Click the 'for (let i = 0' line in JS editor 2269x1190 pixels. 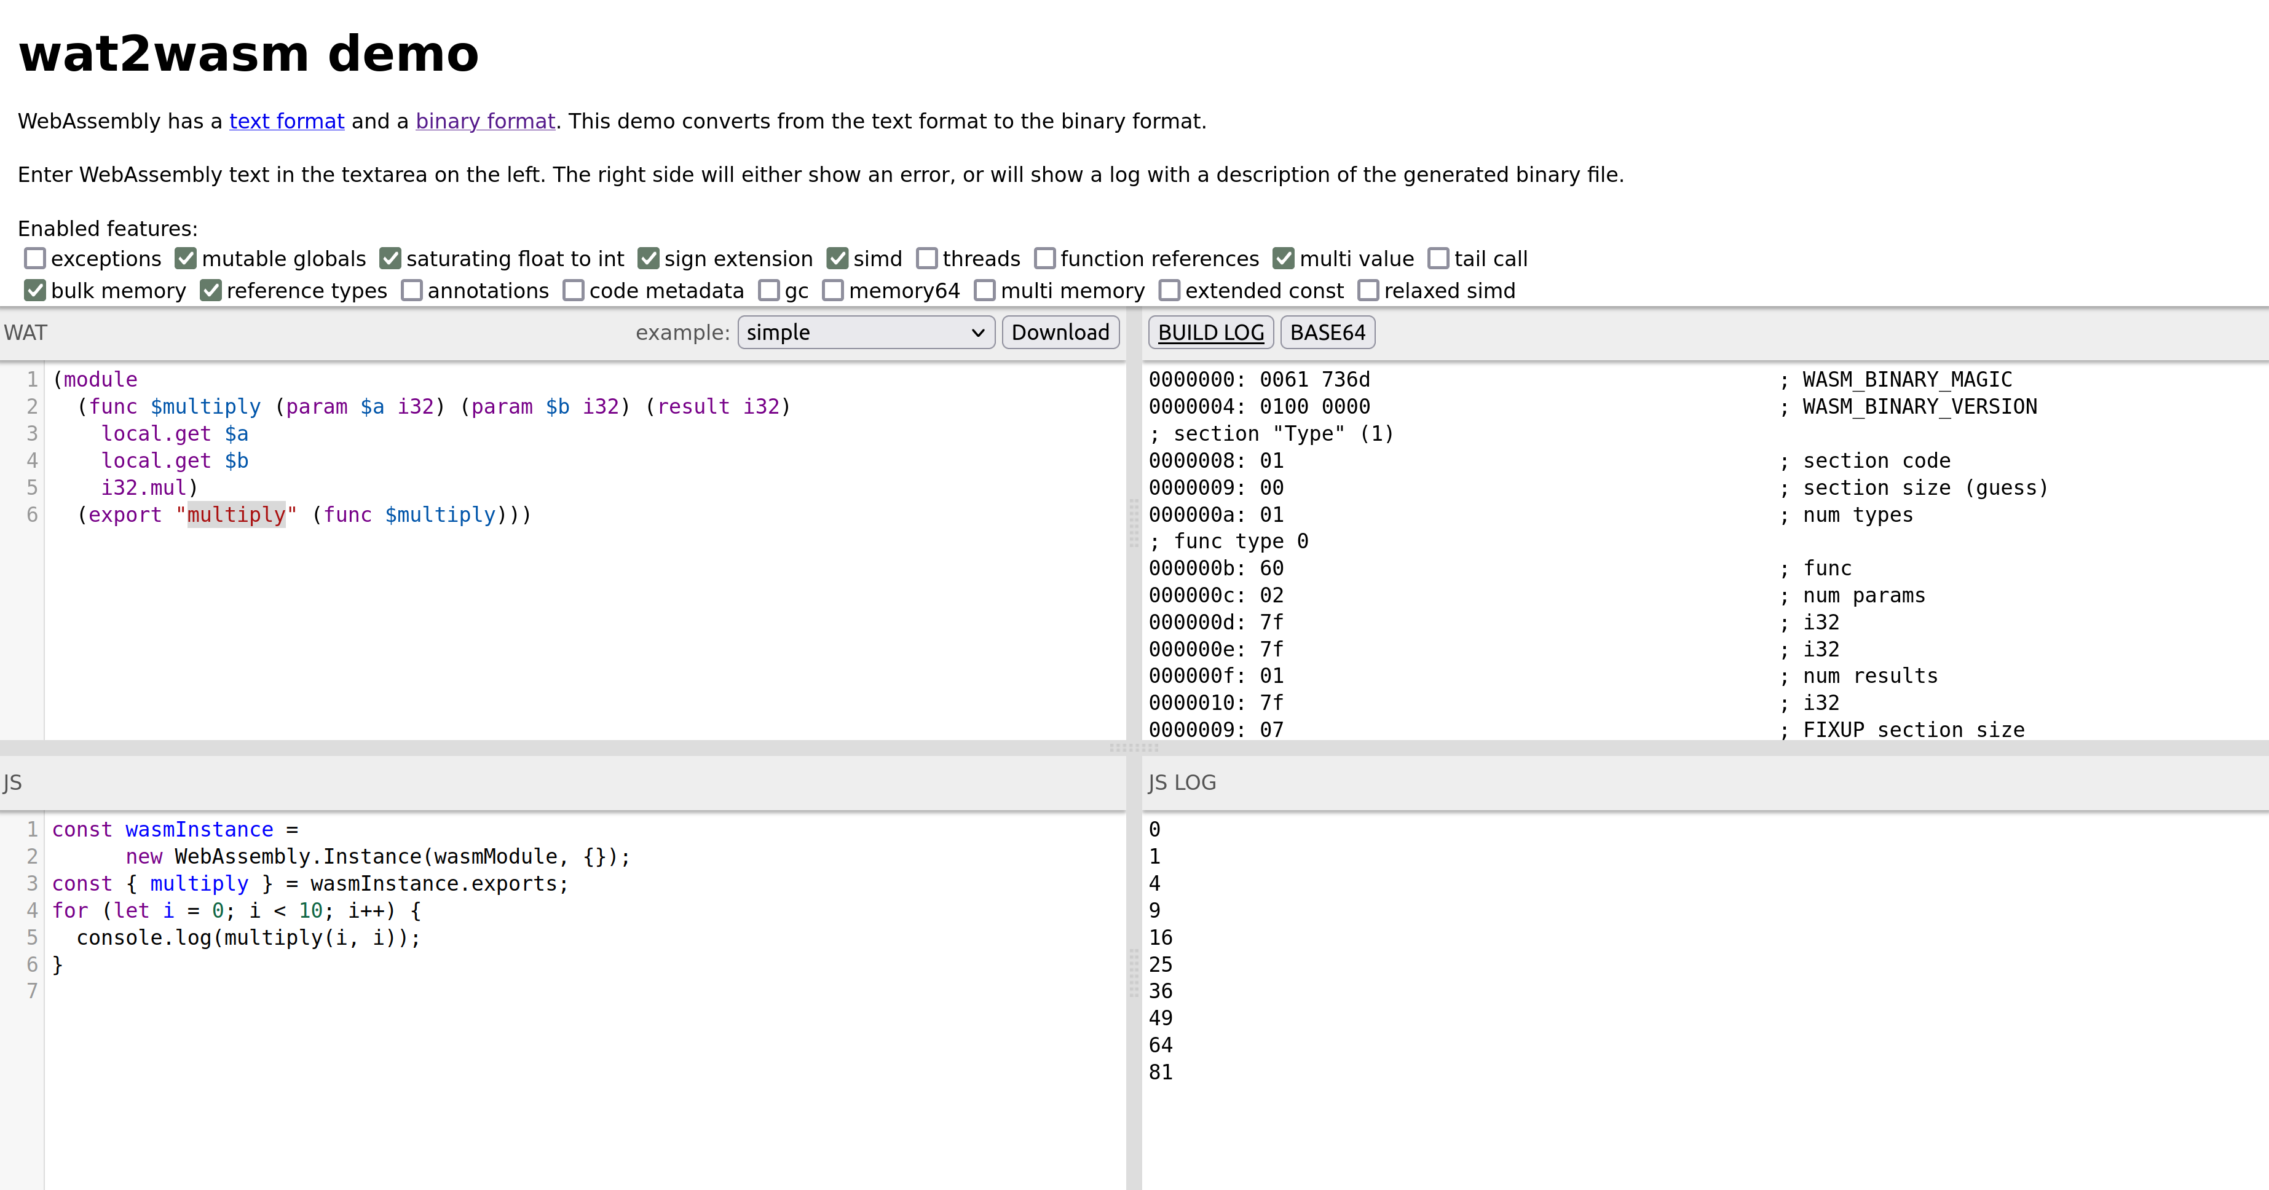(236, 910)
